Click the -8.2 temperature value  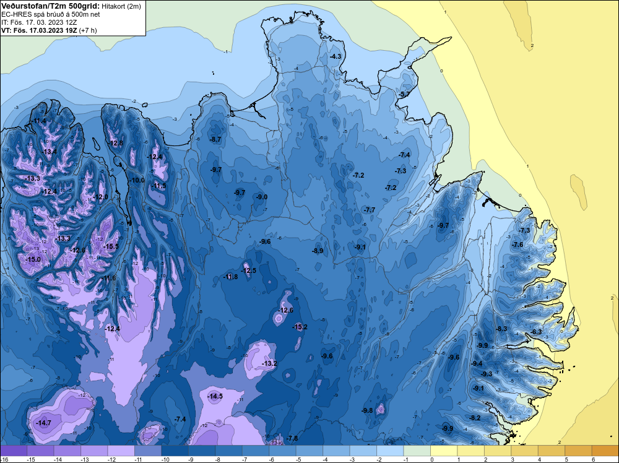click(x=475, y=418)
